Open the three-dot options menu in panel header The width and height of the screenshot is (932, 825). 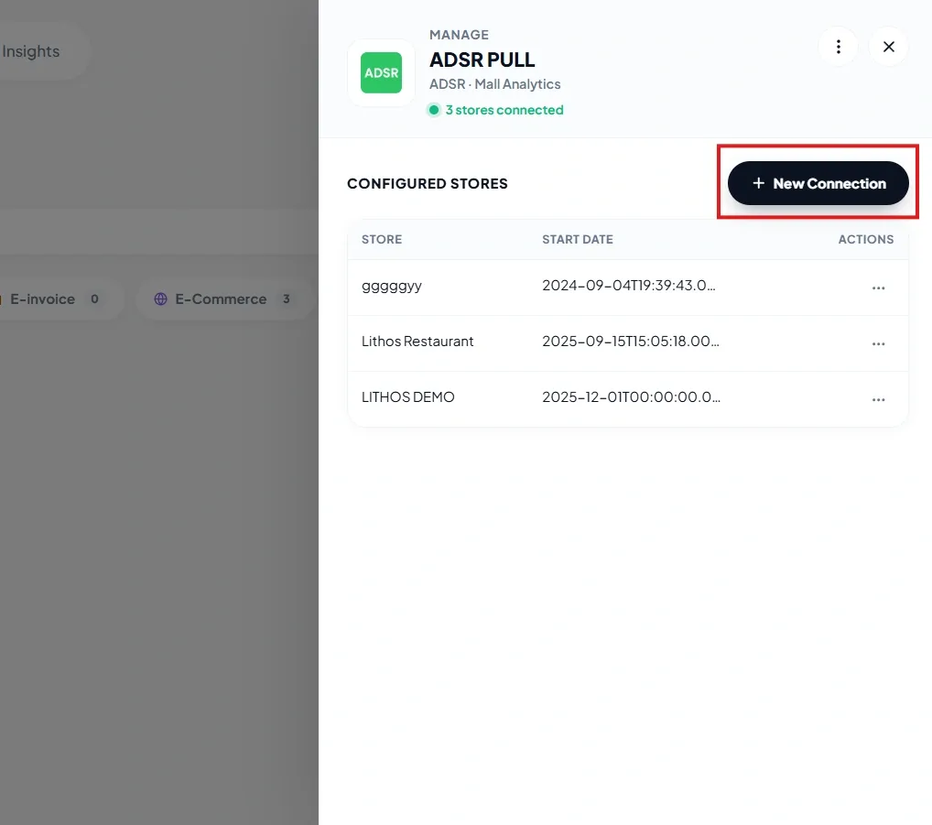838,47
